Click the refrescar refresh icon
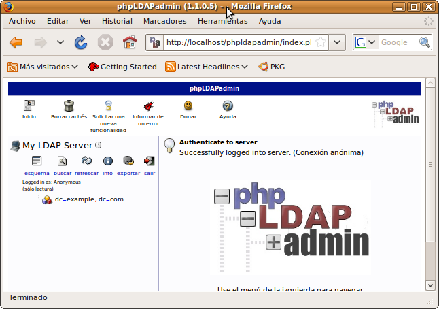The width and height of the screenshot is (439, 309). tap(86, 161)
